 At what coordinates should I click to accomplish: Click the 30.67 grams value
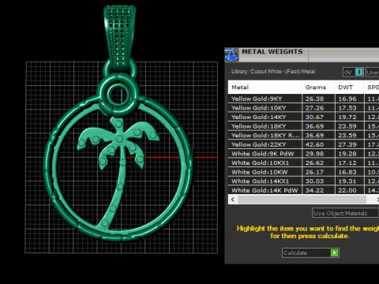pos(314,118)
